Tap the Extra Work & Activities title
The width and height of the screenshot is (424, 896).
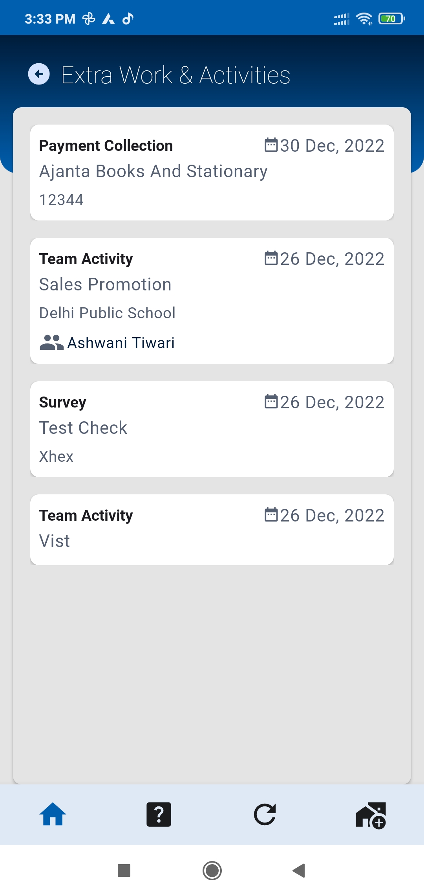tap(176, 75)
